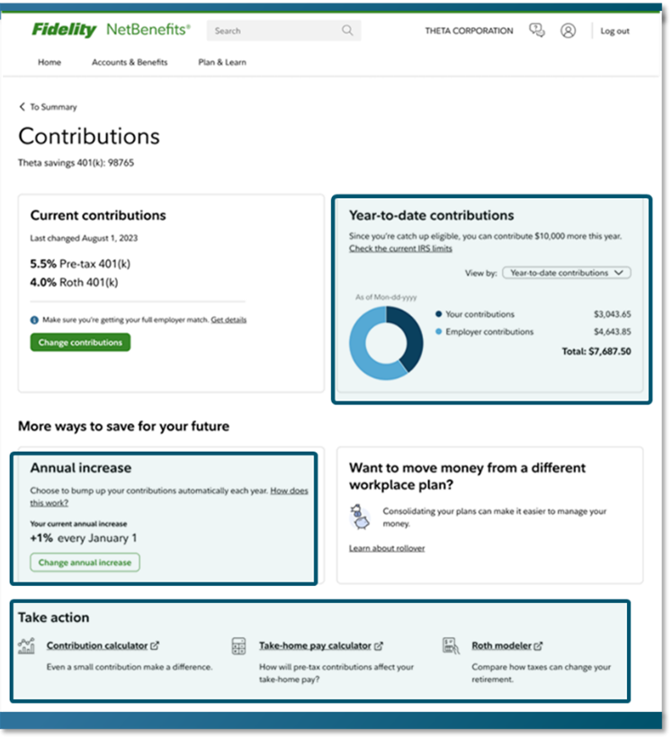The image size is (672, 739).
Task: Click the Roth modeler icon
Action: tap(452, 645)
